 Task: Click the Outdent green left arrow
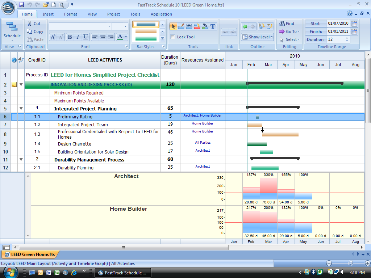245,26
